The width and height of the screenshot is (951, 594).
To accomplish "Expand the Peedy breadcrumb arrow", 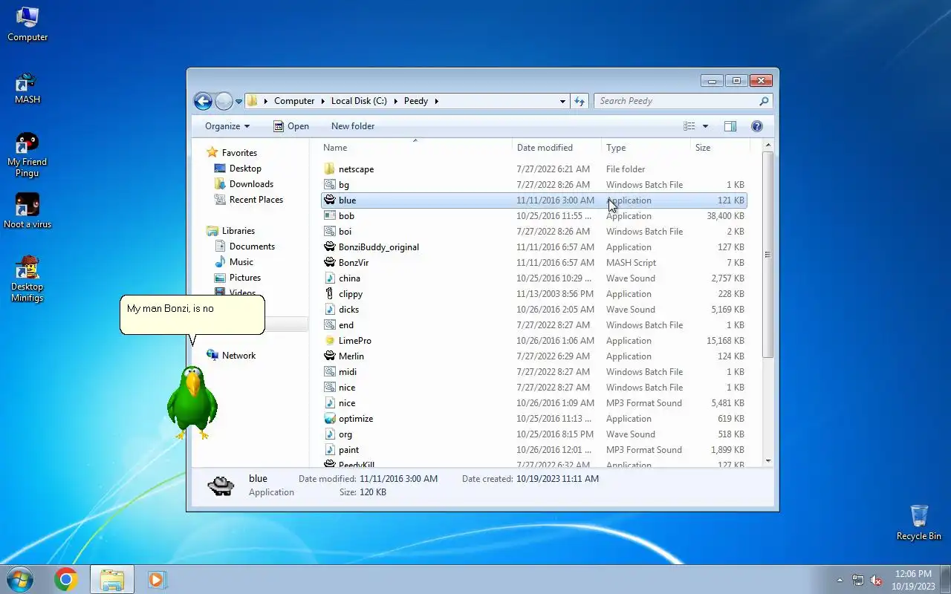I will point(437,101).
